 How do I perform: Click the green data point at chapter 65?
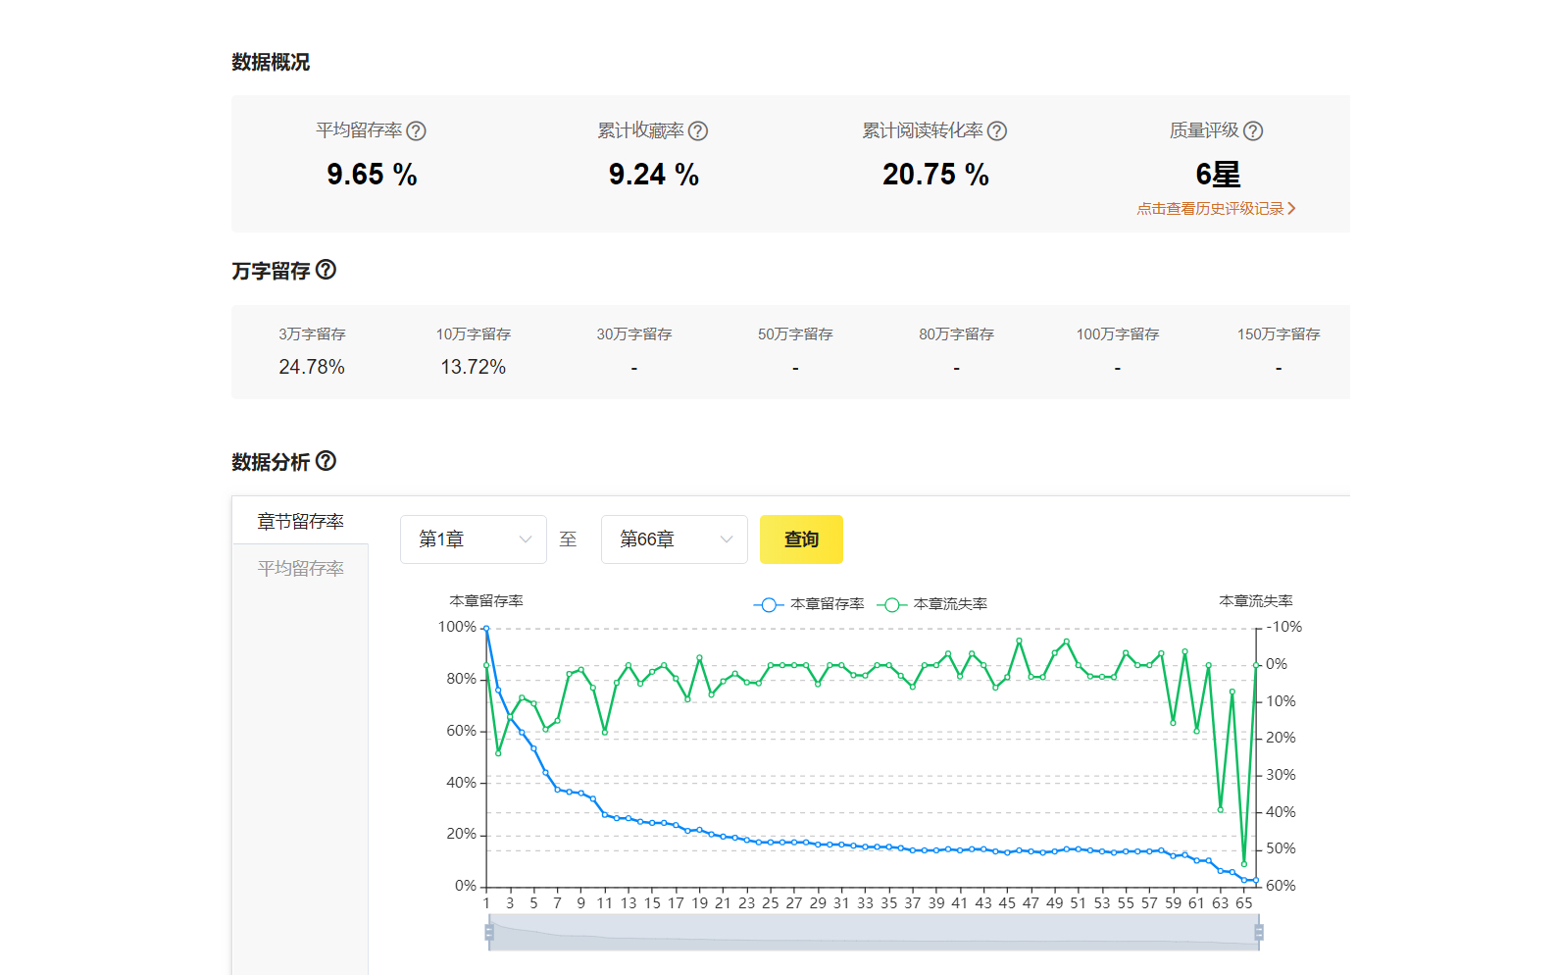(x=1244, y=864)
